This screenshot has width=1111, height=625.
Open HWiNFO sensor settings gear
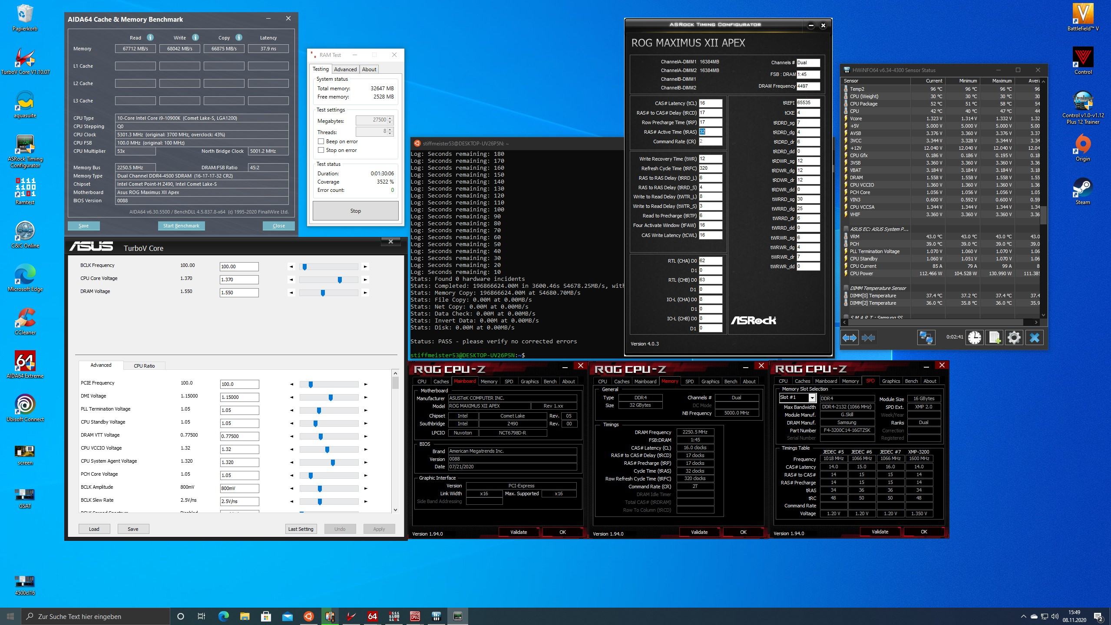[x=1014, y=338]
